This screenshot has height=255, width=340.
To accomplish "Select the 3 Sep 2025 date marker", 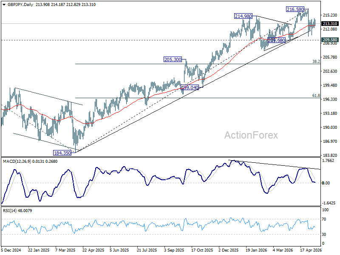I will pos(174,250).
